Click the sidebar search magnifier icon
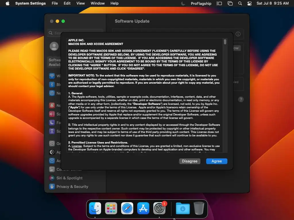The height and width of the screenshot is (220, 294). 51,33
